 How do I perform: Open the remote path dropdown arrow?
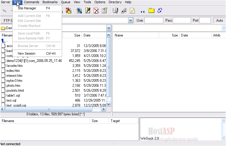click(x=223, y=28)
